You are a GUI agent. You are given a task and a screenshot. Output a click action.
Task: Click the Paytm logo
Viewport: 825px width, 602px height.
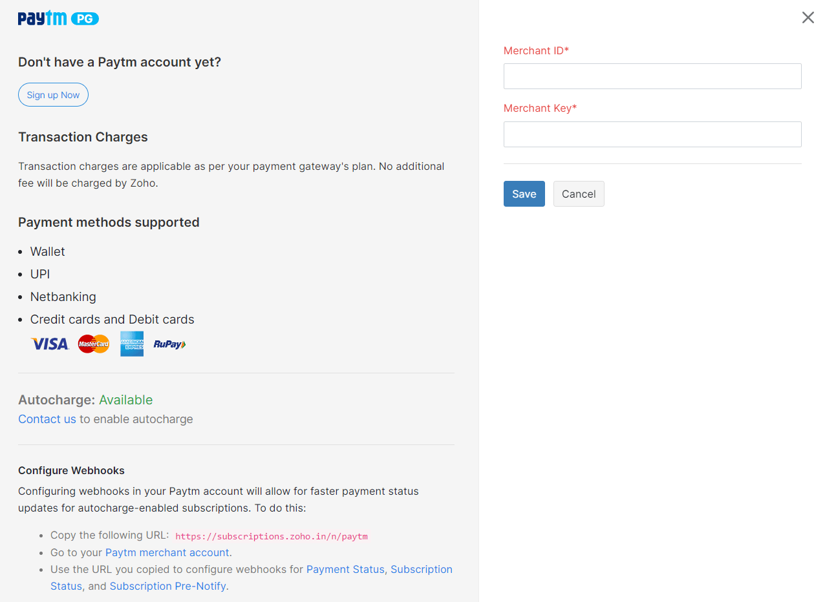[42, 19]
